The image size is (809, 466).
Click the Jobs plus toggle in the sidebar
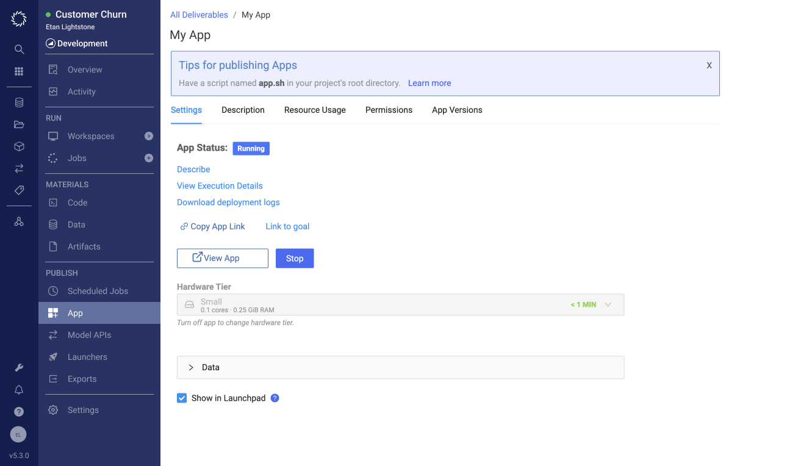(x=148, y=158)
